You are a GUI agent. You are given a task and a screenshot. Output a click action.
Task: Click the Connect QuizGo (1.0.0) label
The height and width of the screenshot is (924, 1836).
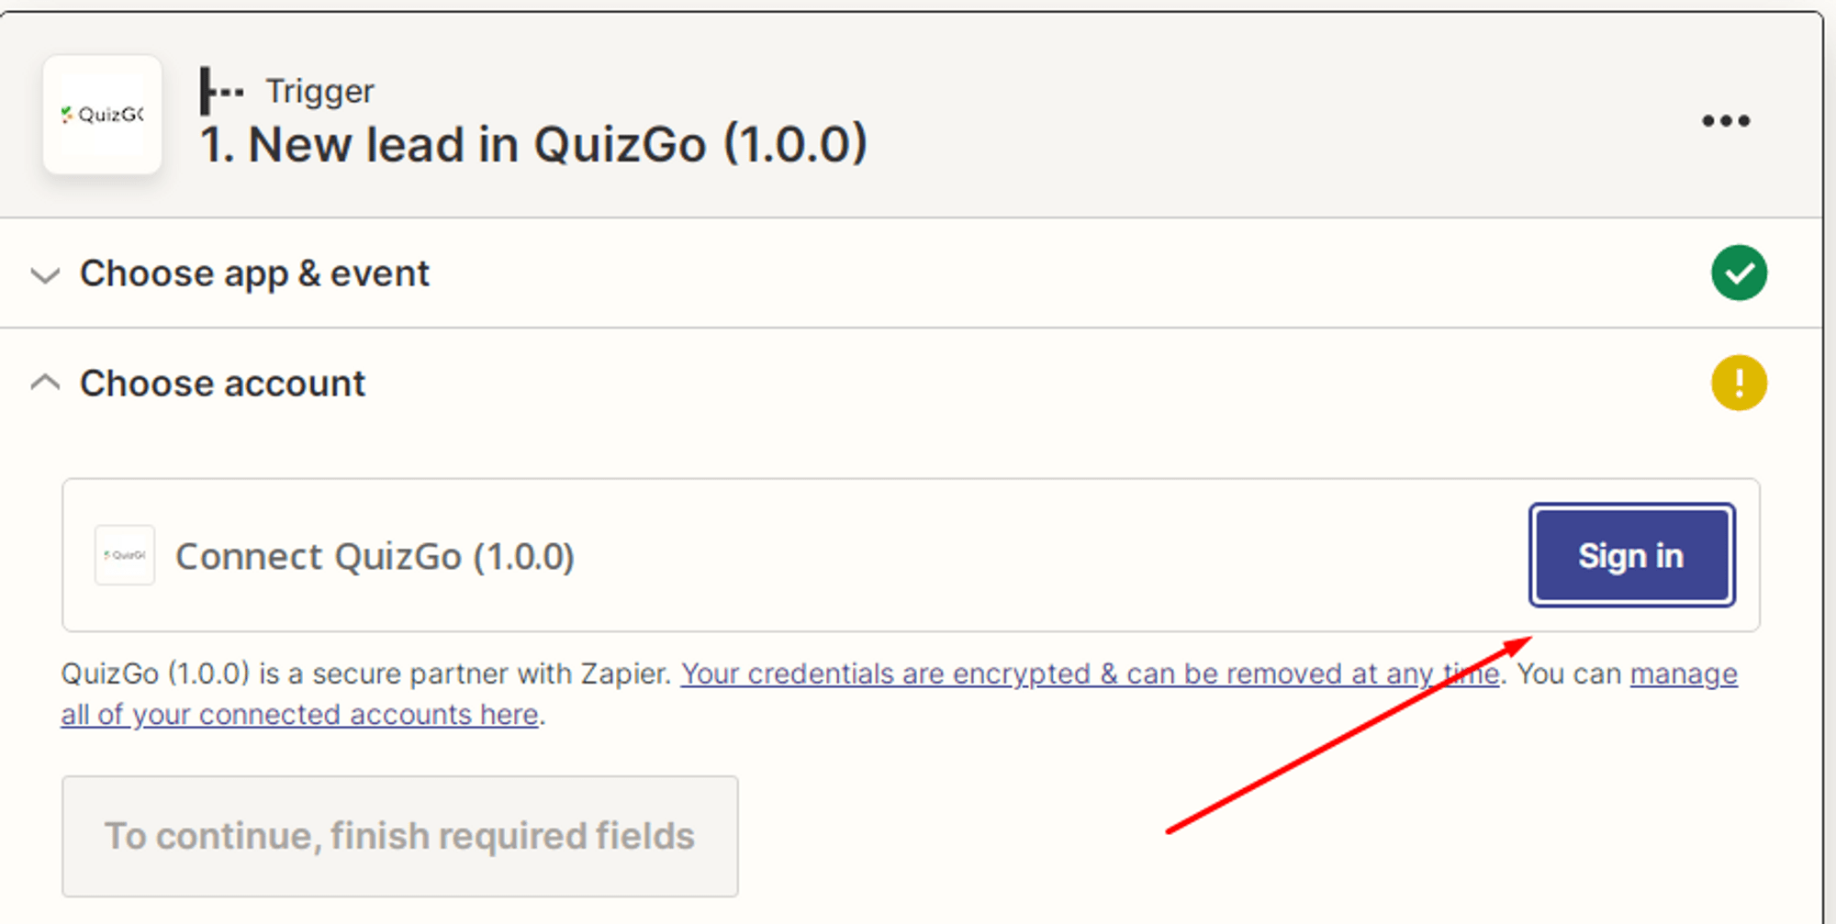(x=375, y=556)
